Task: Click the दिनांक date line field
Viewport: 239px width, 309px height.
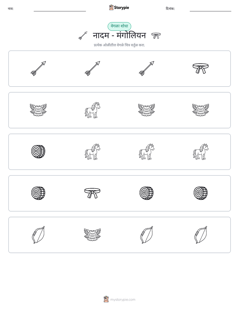Action: coord(211,9)
